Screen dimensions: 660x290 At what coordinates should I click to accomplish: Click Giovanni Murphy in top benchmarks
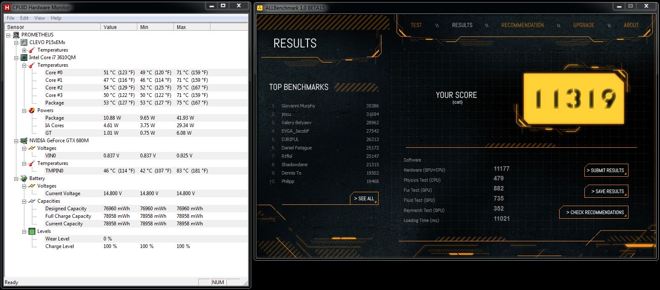298,106
